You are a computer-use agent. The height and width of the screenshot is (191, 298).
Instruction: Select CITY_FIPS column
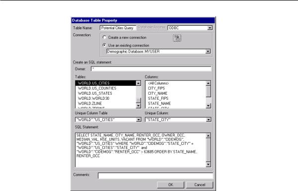[x=176, y=88]
